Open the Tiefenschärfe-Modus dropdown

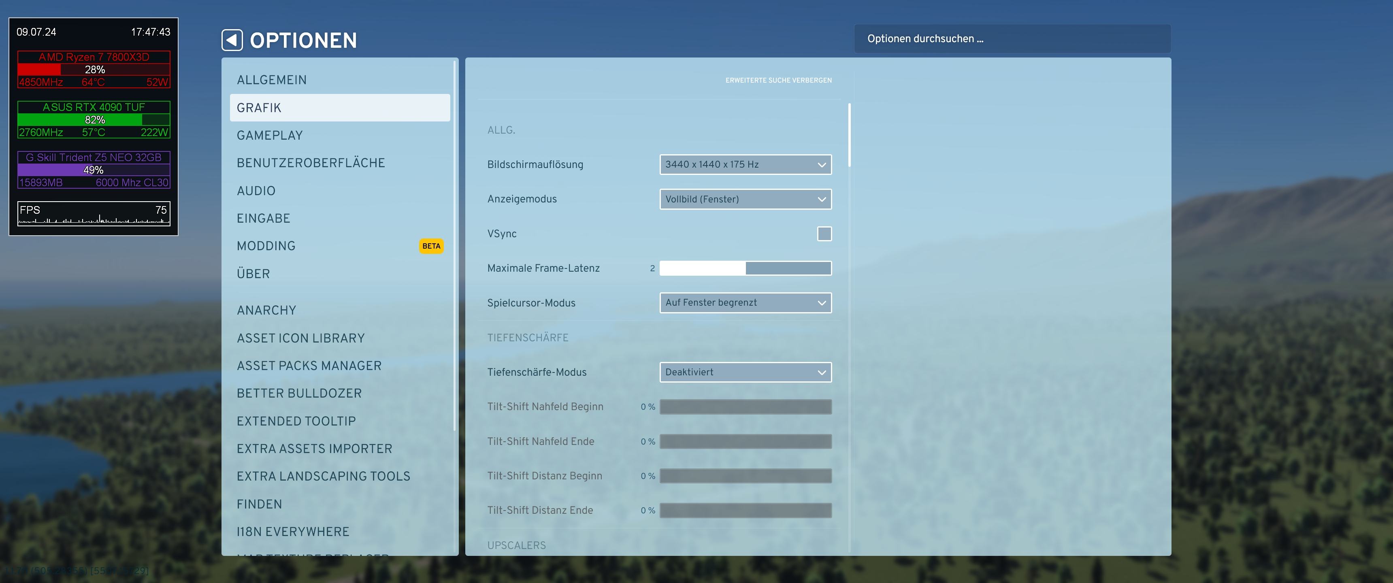(745, 372)
